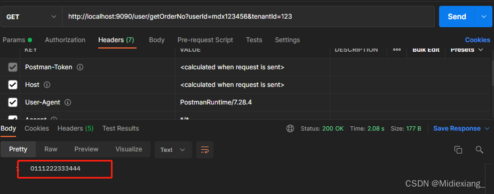Open the Tests tab

(x=254, y=40)
